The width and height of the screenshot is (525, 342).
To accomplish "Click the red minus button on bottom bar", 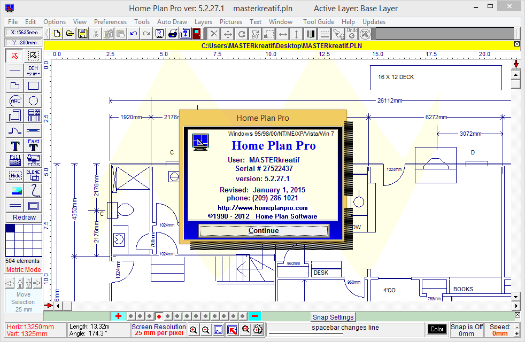I will coord(254,316).
